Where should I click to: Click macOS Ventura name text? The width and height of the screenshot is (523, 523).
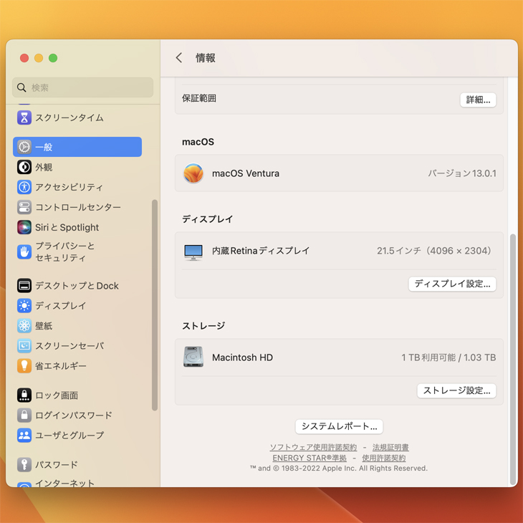pos(246,173)
